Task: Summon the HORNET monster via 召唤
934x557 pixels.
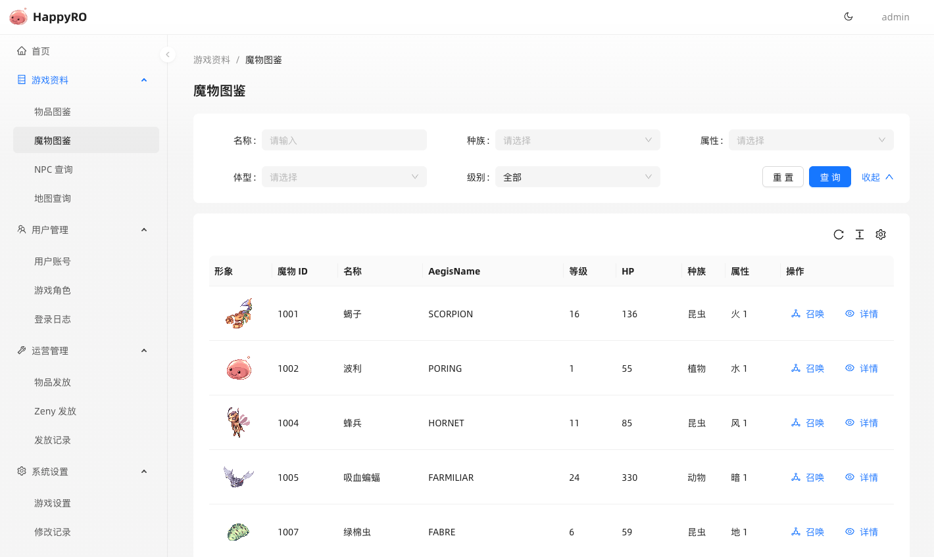Action: click(808, 423)
